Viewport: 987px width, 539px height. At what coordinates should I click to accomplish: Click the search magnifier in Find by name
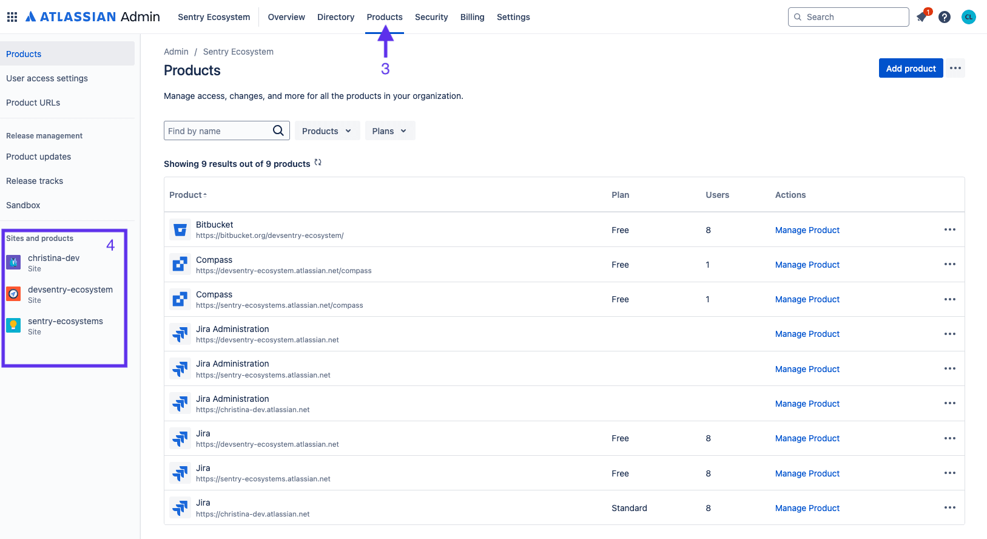[x=278, y=131]
